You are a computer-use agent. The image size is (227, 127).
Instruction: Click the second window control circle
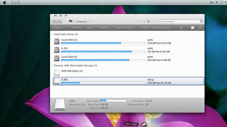[x=61, y=16]
